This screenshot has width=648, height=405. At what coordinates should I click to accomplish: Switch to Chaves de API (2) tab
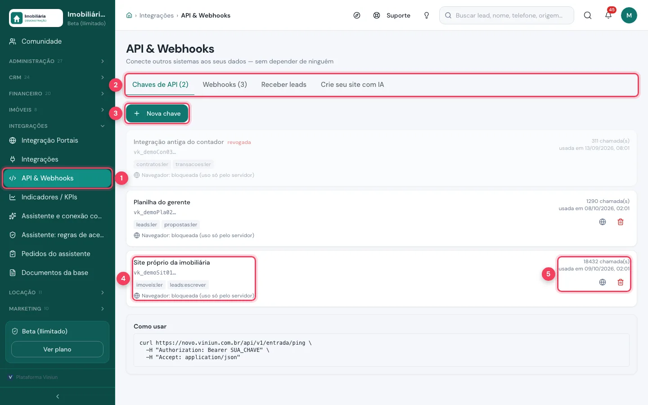(x=160, y=85)
